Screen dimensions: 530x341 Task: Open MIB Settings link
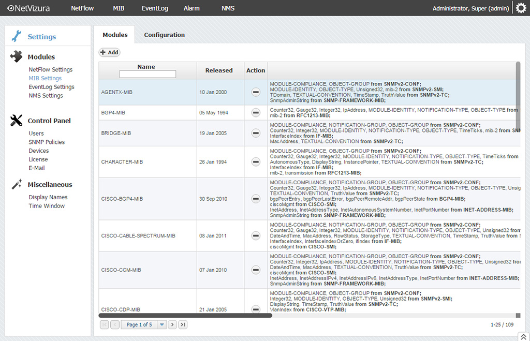(45, 78)
